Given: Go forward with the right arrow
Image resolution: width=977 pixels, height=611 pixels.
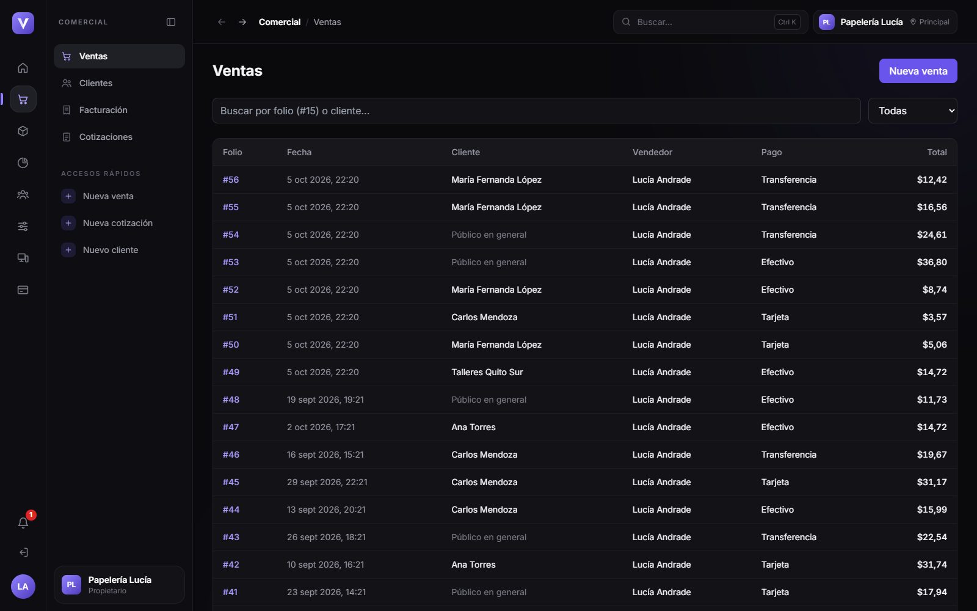Looking at the screenshot, I should (x=242, y=22).
